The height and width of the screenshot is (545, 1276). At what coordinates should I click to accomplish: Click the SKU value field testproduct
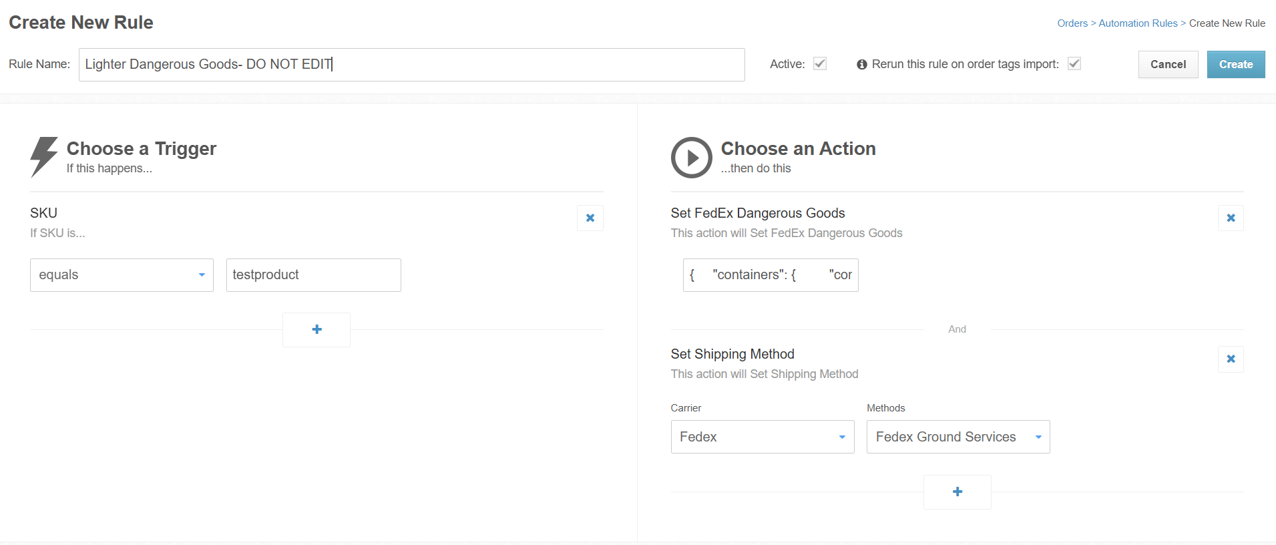point(314,275)
